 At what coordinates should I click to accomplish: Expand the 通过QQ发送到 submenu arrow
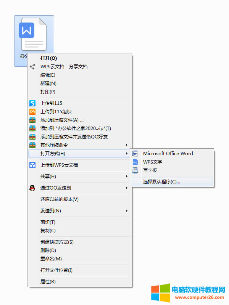pyautogui.click(x=127, y=188)
